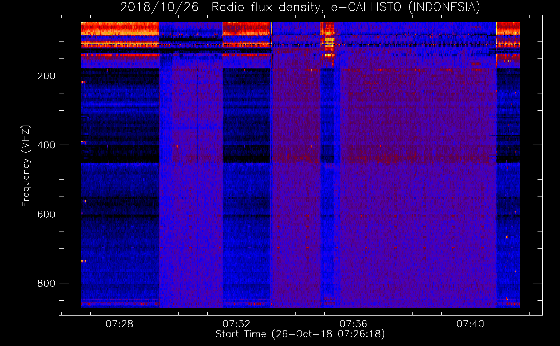560x346 pixels.
Task: Click the 800 frequency tick label
Action: 46,283
